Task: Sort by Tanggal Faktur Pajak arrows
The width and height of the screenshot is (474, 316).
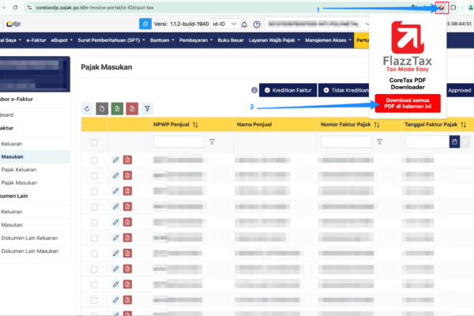Action: 463,125
